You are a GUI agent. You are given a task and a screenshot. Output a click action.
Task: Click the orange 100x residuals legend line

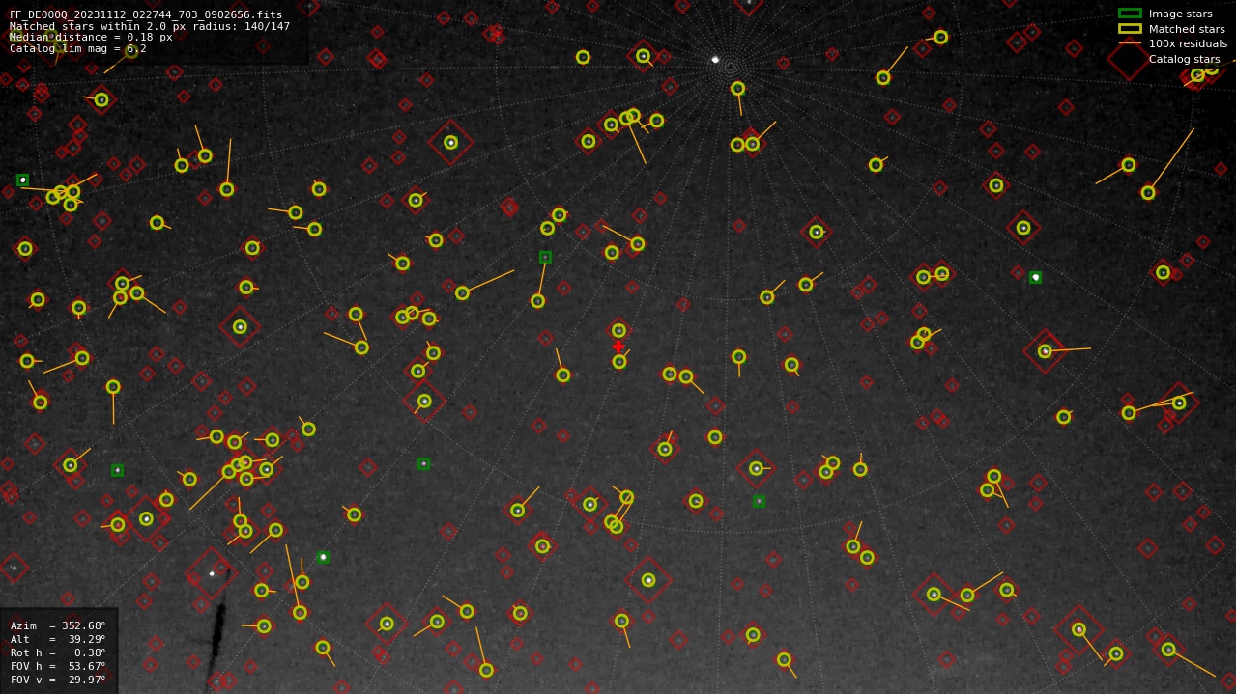[x=1130, y=43]
